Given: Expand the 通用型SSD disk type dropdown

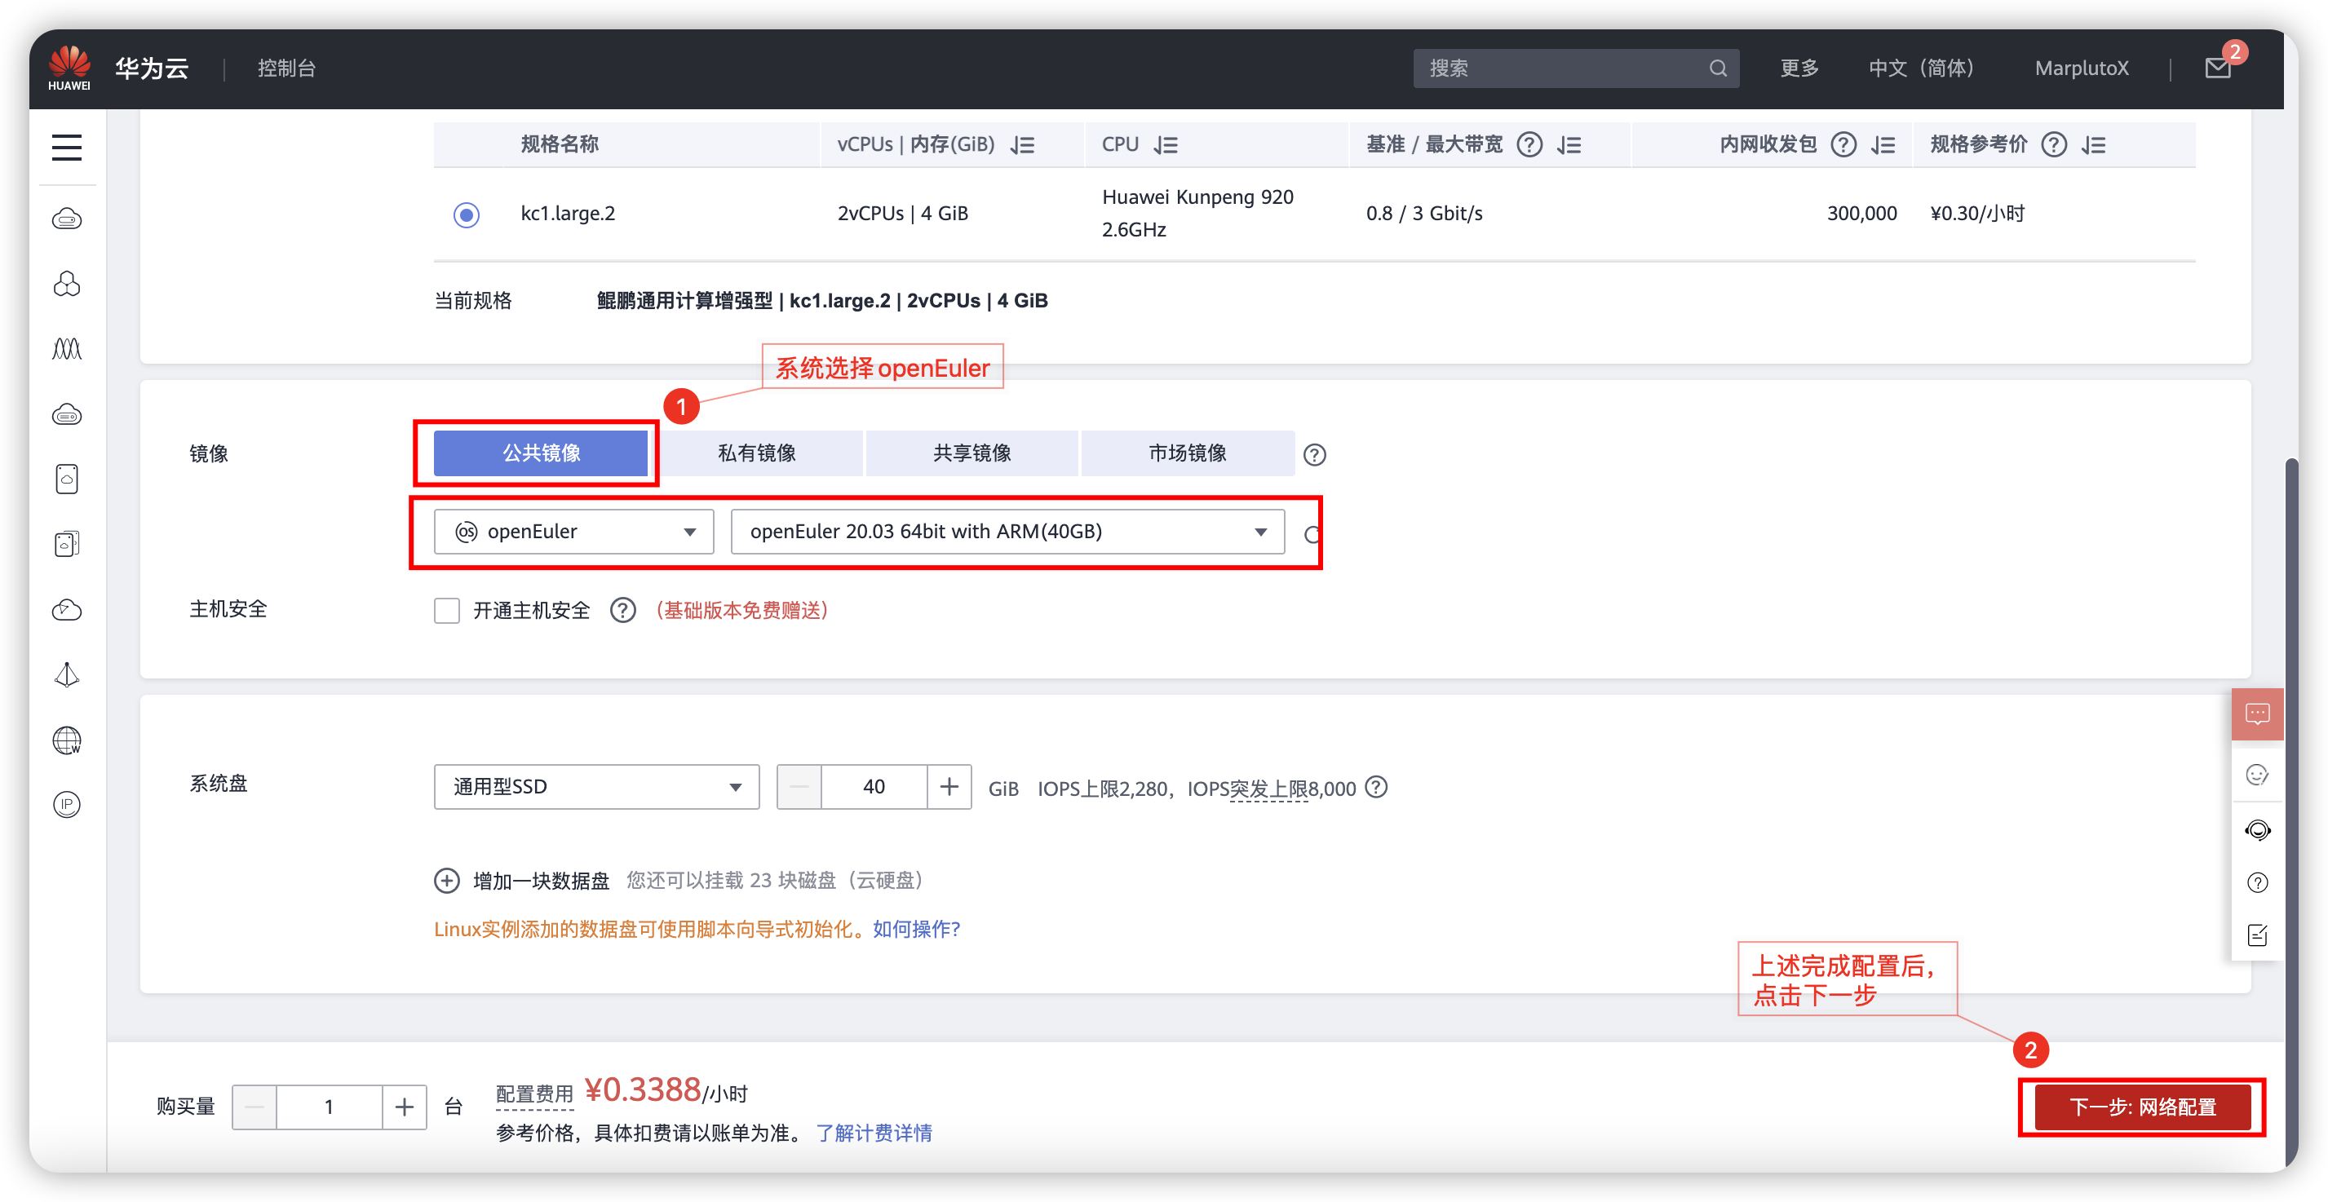Looking at the screenshot, I should point(596,787).
